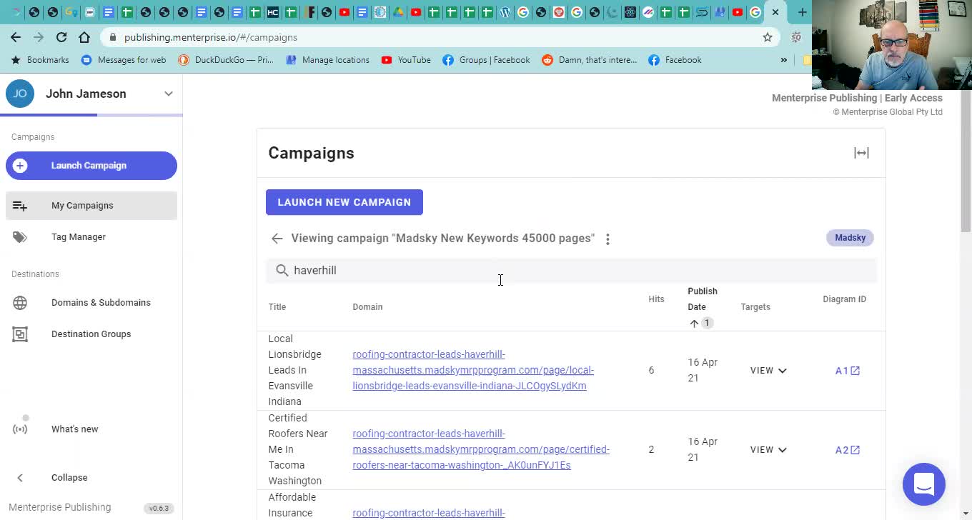This screenshot has width=972, height=520.
Task: Open the chat support widget
Action: click(924, 484)
